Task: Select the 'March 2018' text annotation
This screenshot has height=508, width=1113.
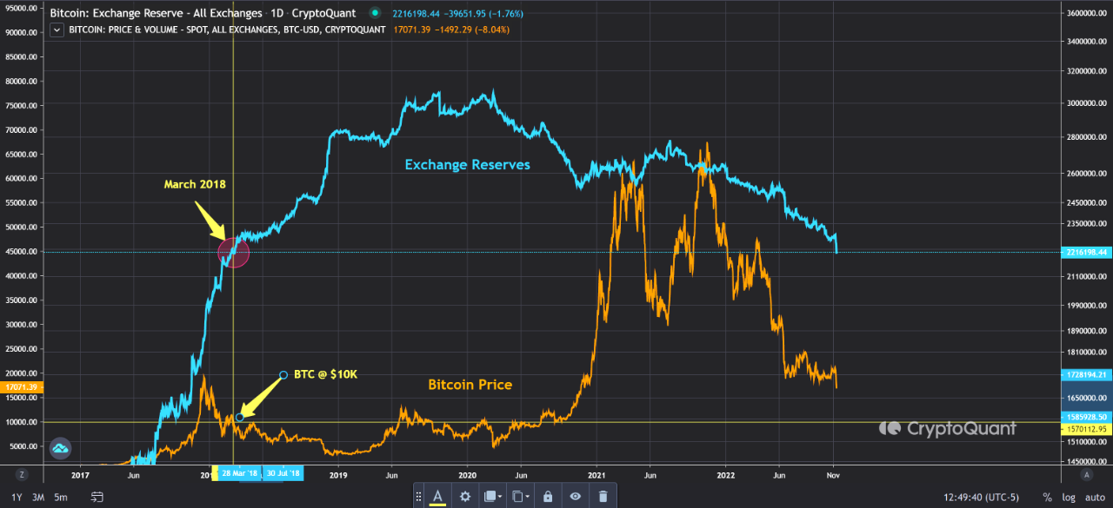Action: (197, 185)
